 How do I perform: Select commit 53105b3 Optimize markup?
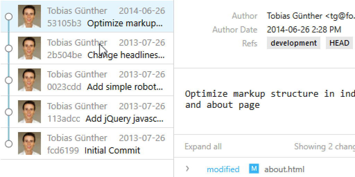click(106, 17)
